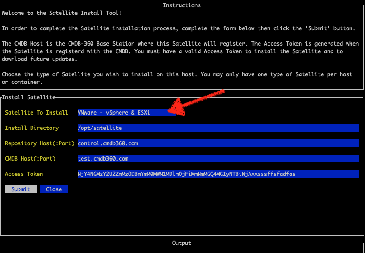Click the 'Access Token' label

tap(24, 174)
